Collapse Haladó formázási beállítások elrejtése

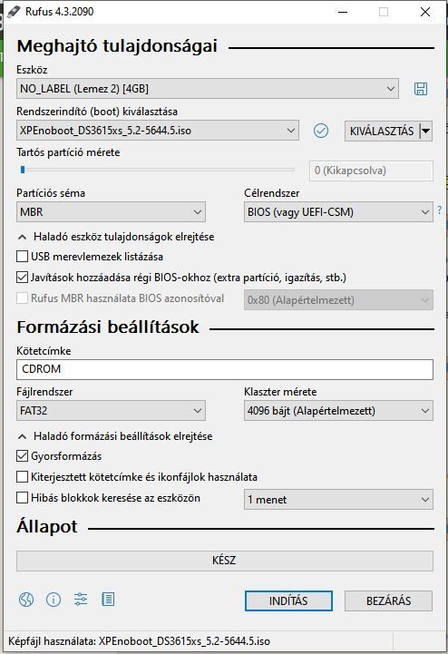pyautogui.click(x=114, y=436)
